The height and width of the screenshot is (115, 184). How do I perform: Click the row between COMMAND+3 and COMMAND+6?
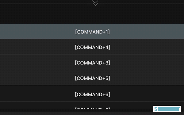[92, 78]
